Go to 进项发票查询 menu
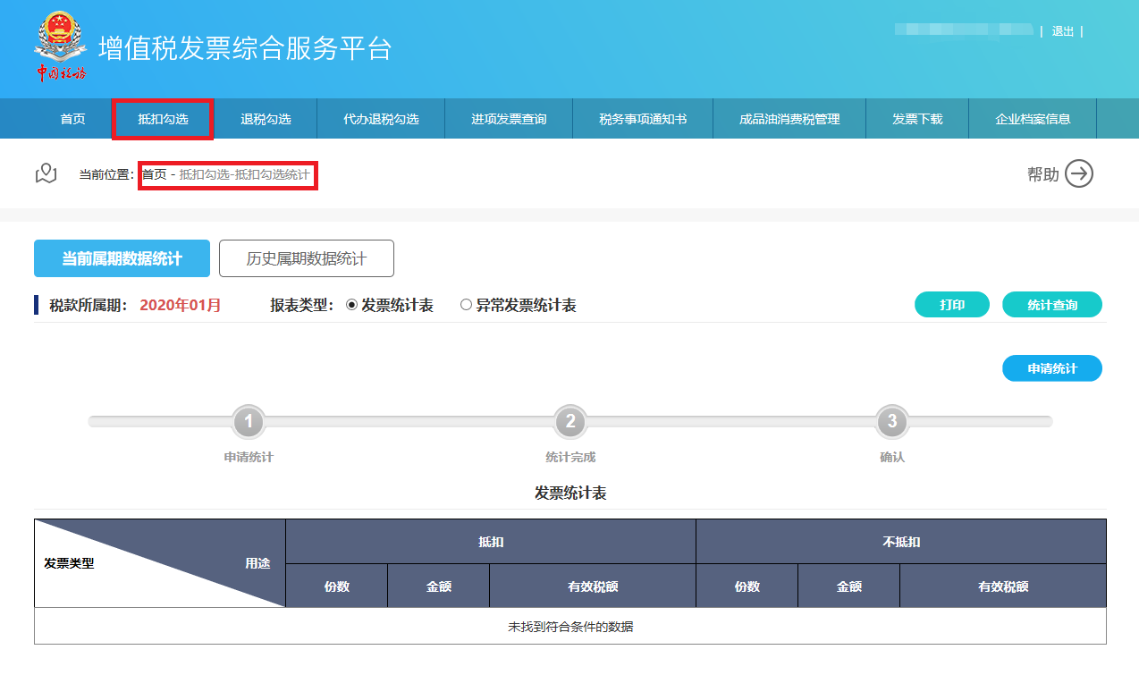The height and width of the screenshot is (675, 1139). point(509,119)
